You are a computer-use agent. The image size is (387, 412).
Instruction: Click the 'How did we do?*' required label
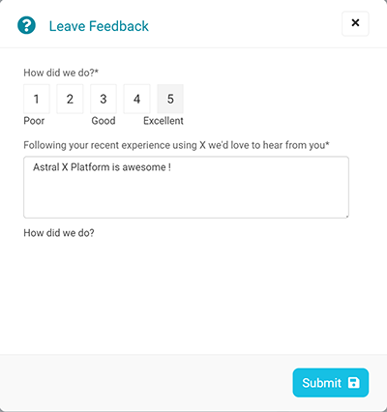[x=61, y=73]
